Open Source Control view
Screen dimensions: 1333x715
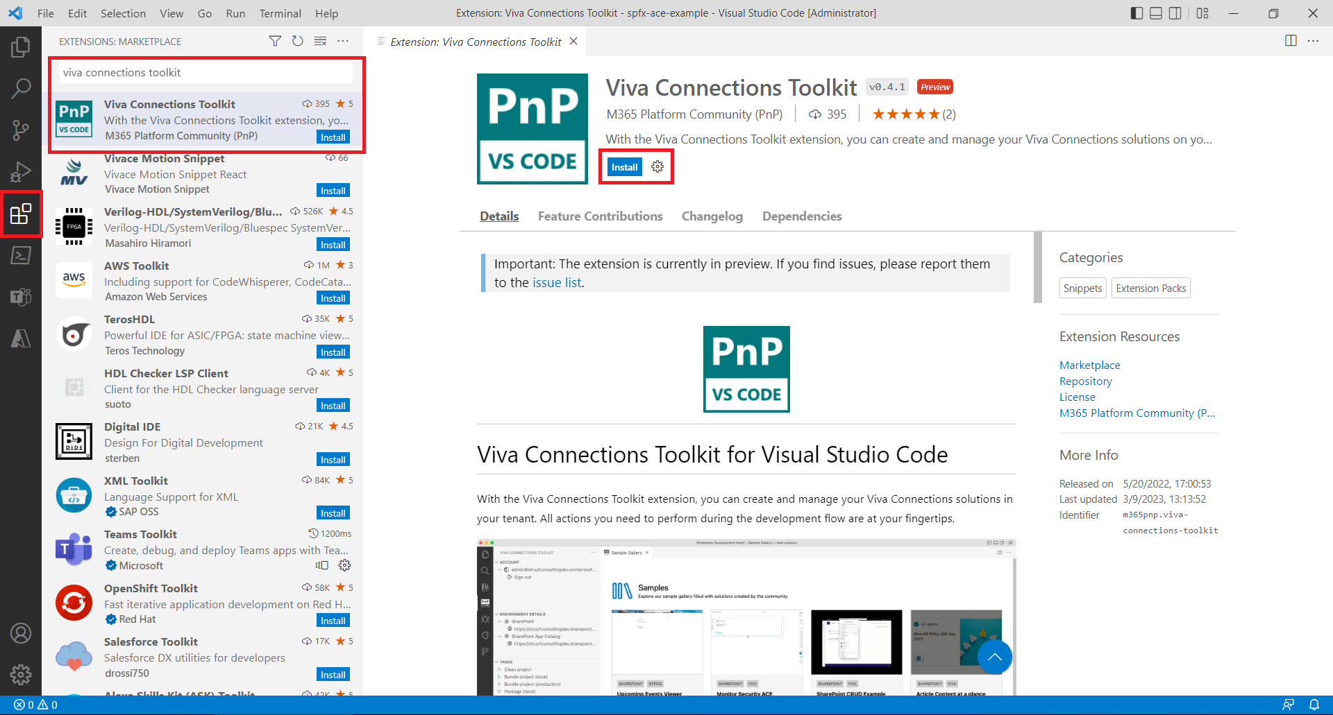(21, 130)
